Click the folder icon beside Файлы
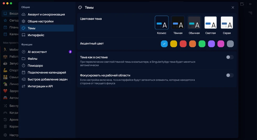Image resolution: width=257 pixels, height=140 pixels. click(24, 59)
